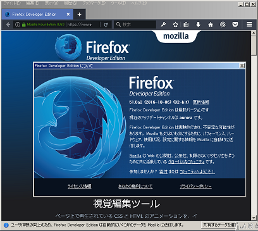Screen dimensions: 258x231
Task: Select the Firefox Developer Edition tab
Action: coord(37,15)
